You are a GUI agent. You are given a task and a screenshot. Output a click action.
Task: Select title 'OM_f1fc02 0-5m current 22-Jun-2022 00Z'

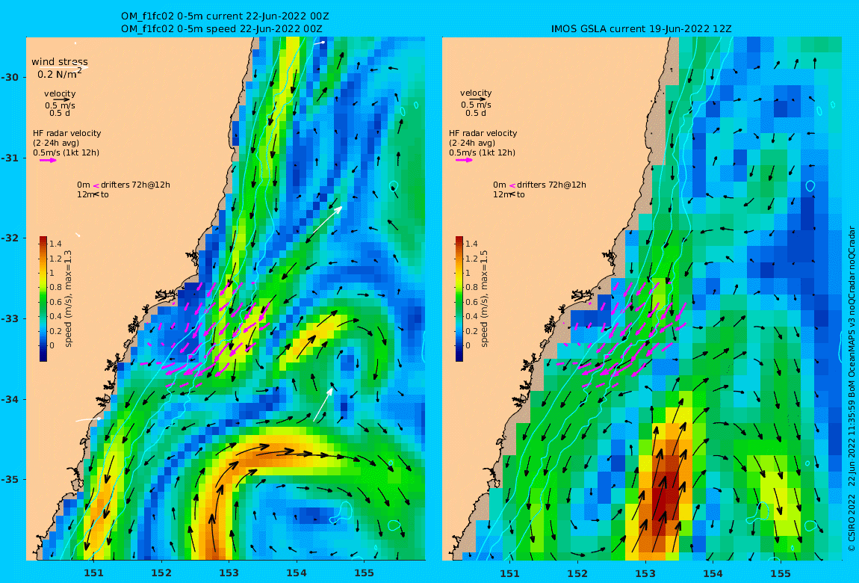(x=225, y=16)
